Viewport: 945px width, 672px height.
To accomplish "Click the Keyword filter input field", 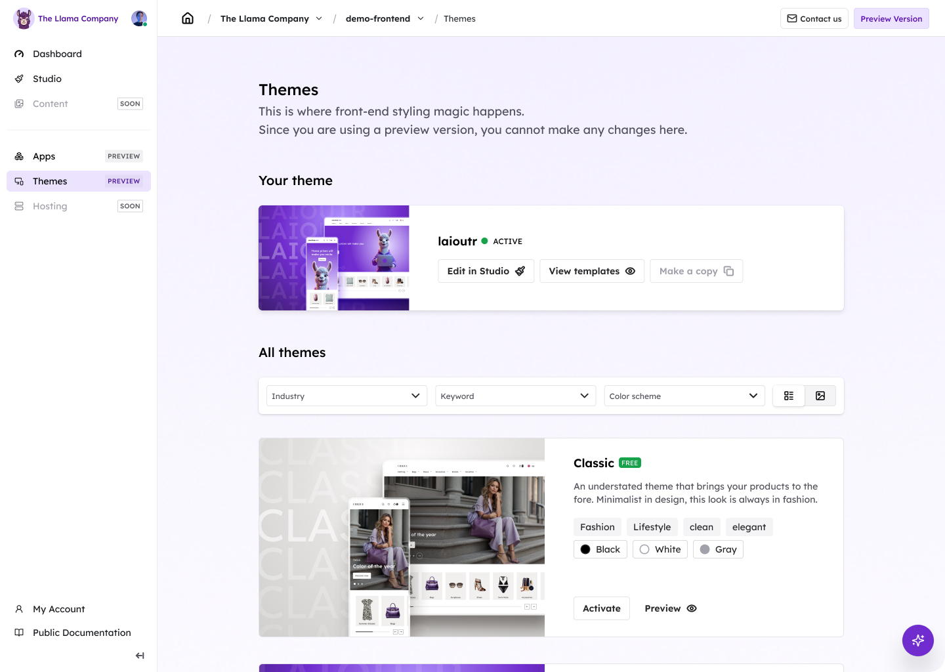I will tap(515, 396).
